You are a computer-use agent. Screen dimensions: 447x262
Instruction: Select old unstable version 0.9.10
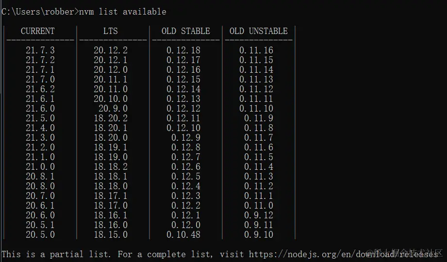pos(259,235)
